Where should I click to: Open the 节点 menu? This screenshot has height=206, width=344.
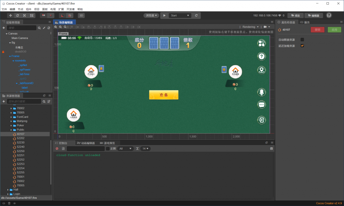(20, 9)
